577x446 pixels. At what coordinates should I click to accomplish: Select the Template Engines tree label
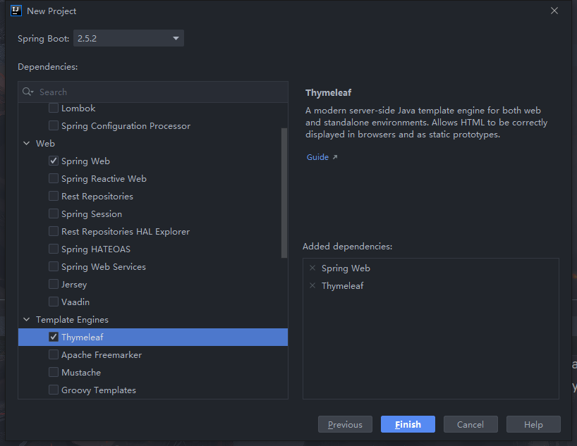click(72, 319)
